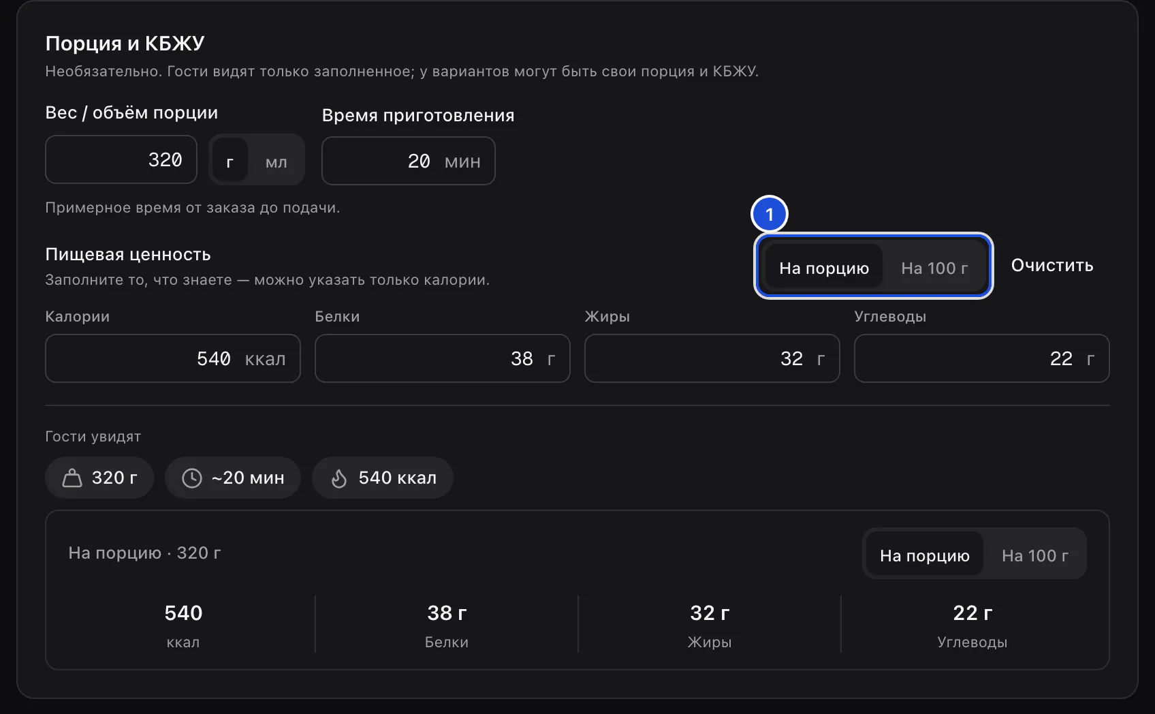1155x714 pixels.
Task: Click the clock icon in ~20 мин chip
Action: 192,478
